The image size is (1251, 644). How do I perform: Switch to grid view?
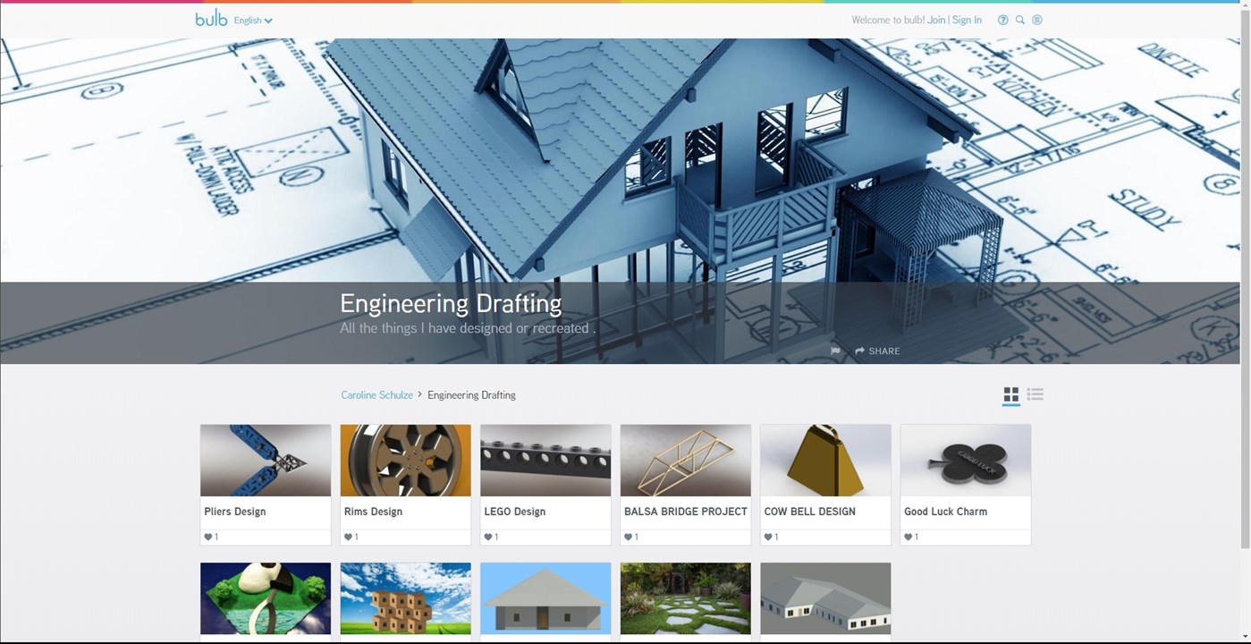click(x=1011, y=394)
